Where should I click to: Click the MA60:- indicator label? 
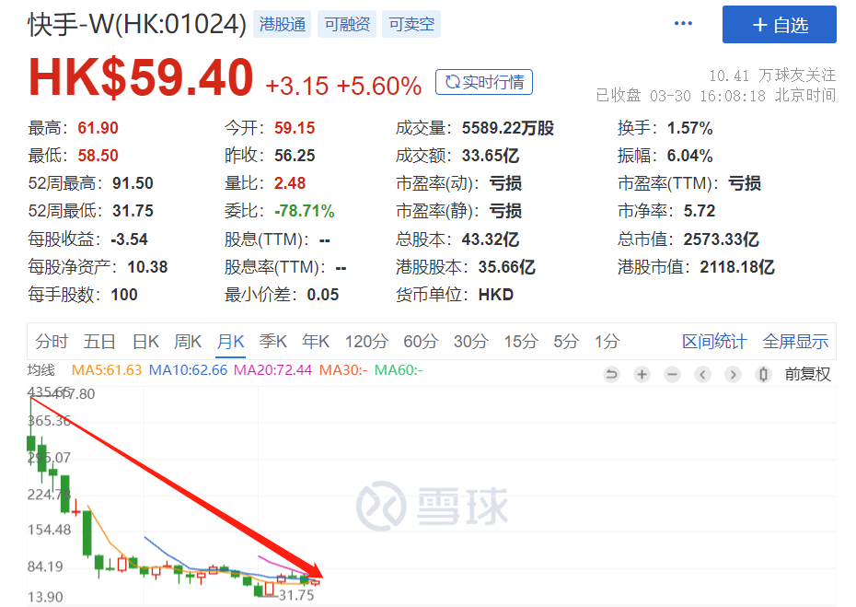point(398,370)
